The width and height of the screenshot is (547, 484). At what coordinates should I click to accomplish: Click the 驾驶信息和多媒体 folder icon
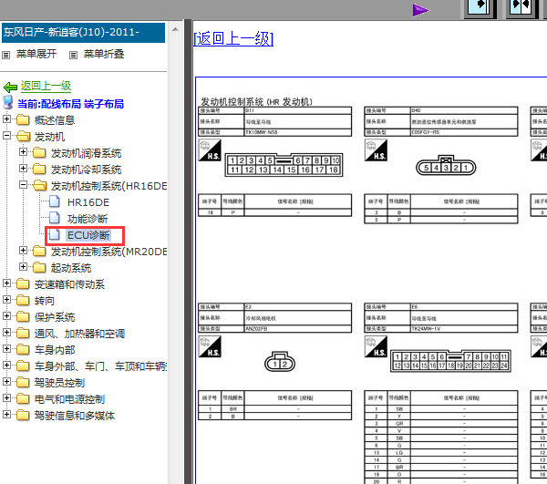[x=23, y=415]
